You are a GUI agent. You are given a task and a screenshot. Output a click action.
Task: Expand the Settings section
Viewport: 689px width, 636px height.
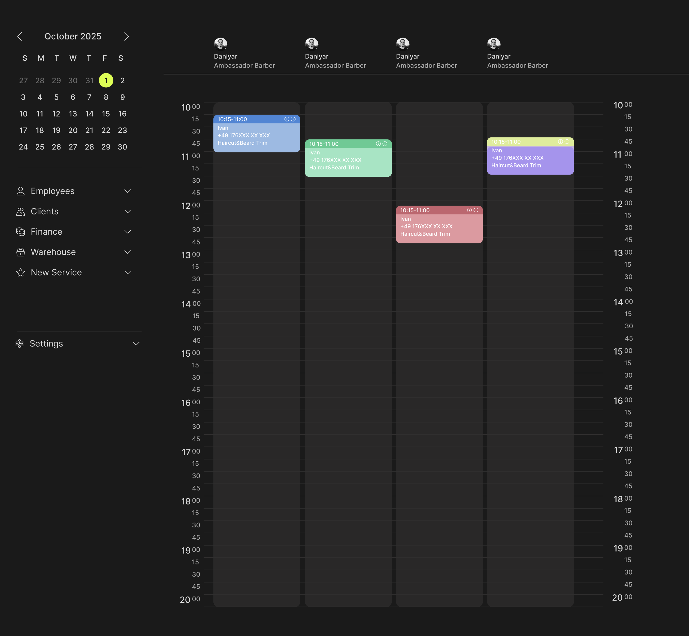136,344
